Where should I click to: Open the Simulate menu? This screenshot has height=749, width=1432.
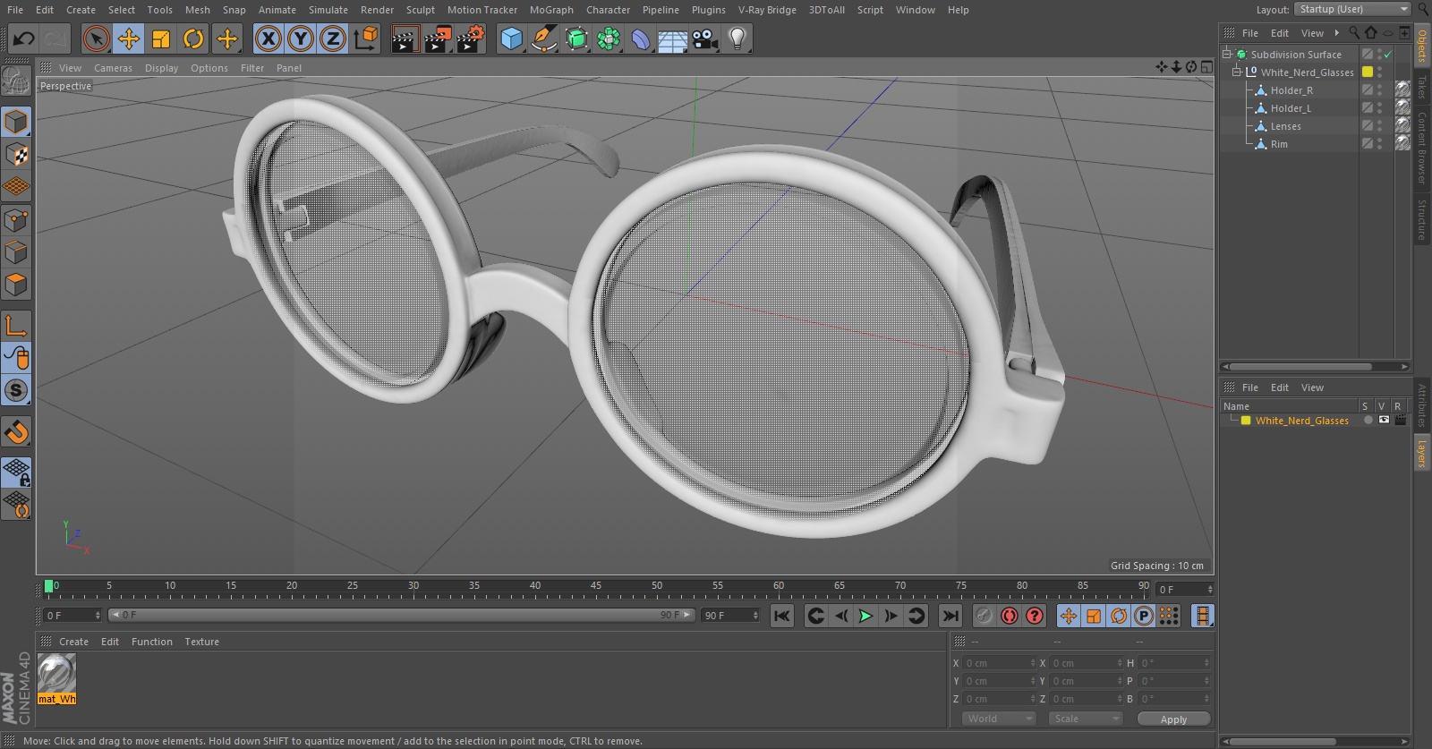click(x=328, y=10)
